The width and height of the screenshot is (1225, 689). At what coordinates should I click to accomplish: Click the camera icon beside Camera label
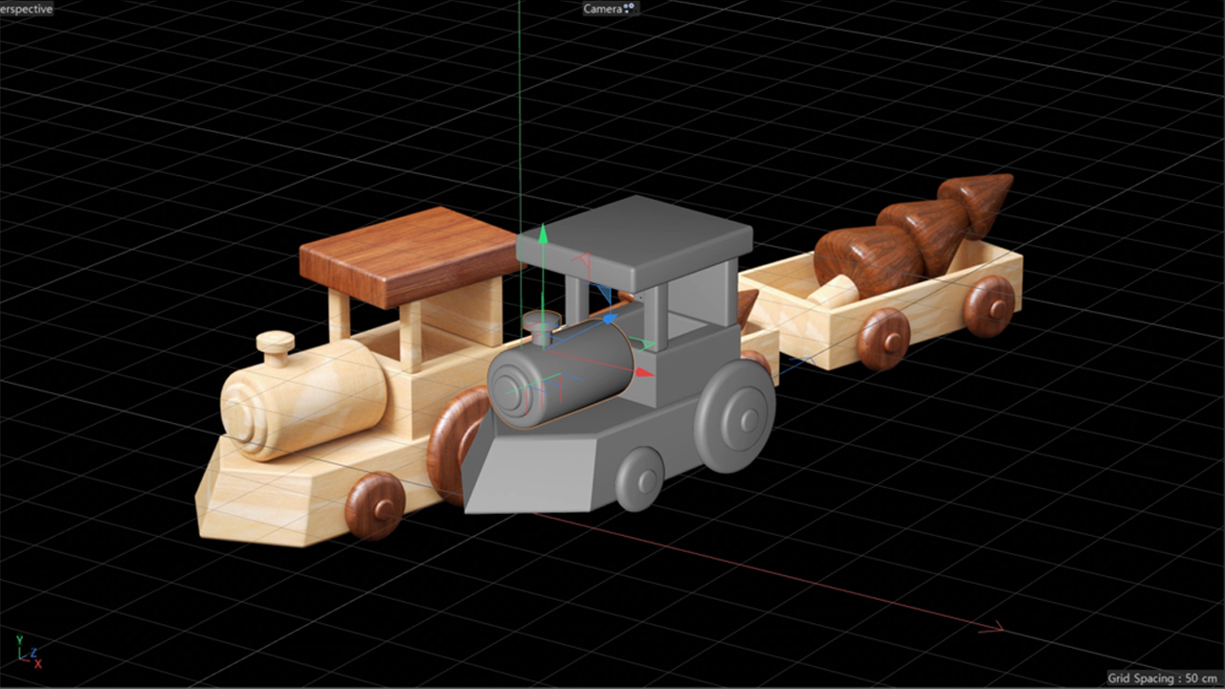629,9
